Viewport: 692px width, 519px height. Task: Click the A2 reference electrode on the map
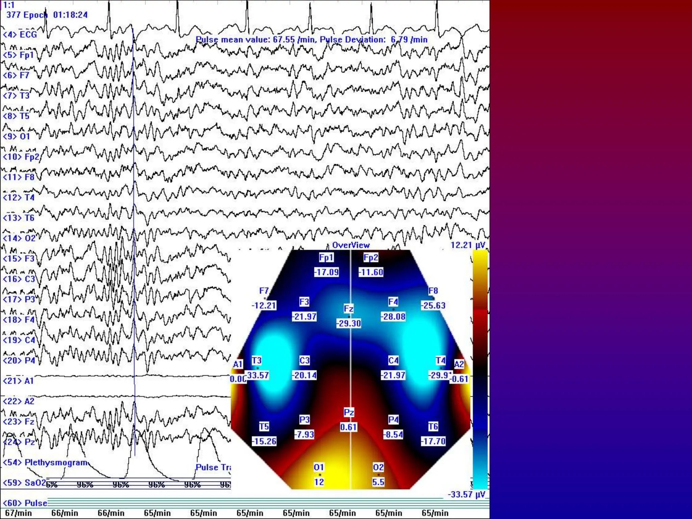(459, 364)
